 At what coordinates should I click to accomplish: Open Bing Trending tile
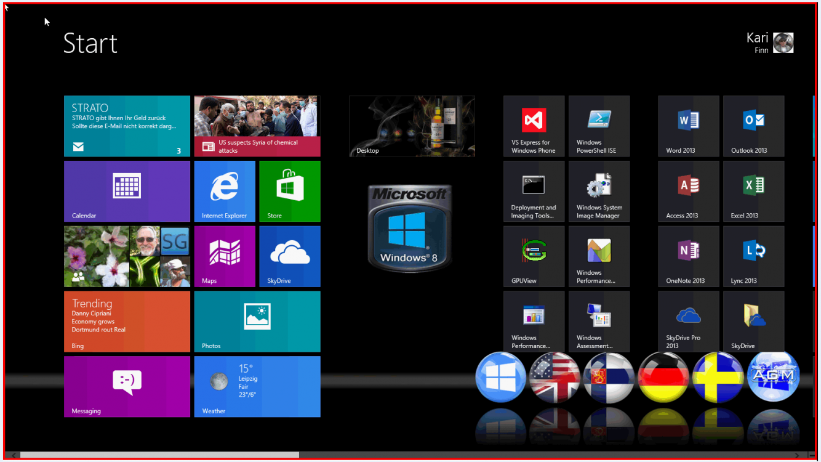click(127, 322)
